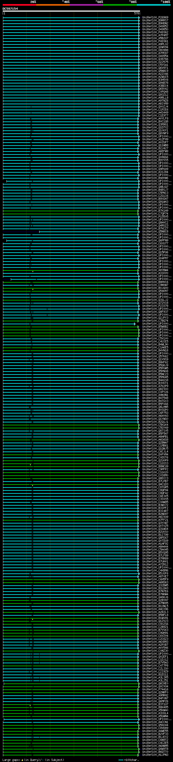Select the UniRef100_Q15PU6 label
This screenshot has height=762, width=173.
[155, 252]
